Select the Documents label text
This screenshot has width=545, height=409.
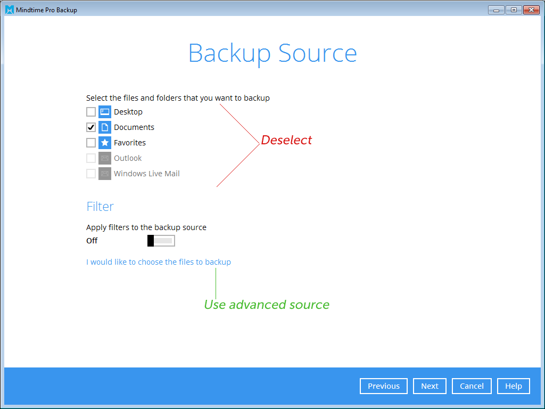tap(134, 127)
